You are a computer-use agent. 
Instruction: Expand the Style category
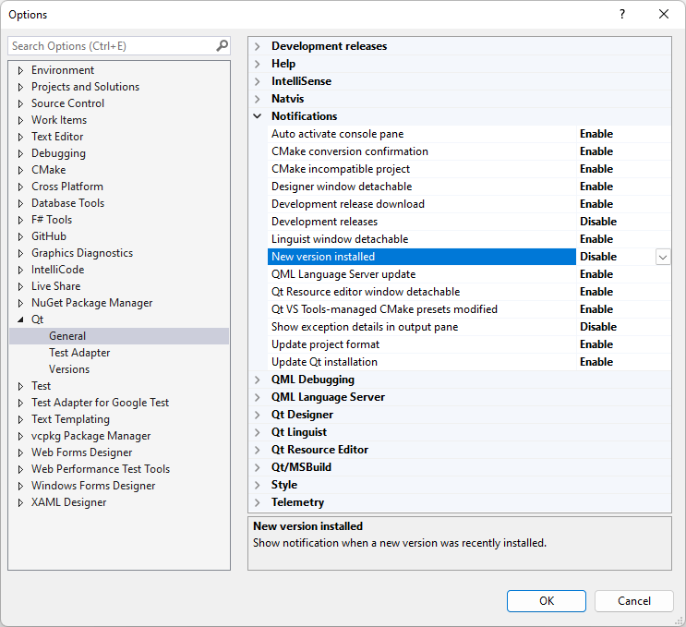pyautogui.click(x=258, y=485)
